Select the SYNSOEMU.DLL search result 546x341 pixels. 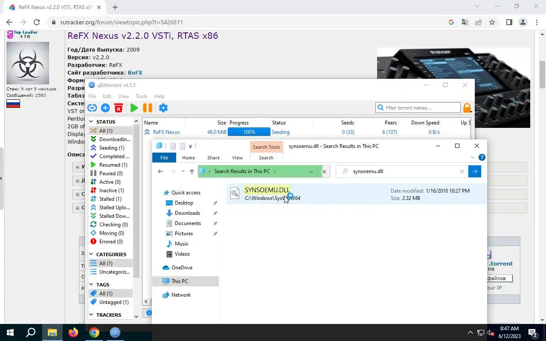coord(356,194)
